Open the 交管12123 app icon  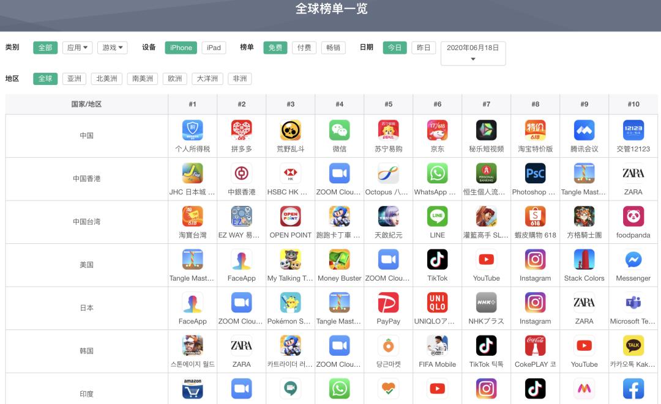pyautogui.click(x=633, y=130)
